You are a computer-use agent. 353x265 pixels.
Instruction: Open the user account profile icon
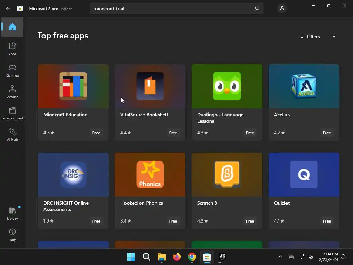[x=282, y=9]
